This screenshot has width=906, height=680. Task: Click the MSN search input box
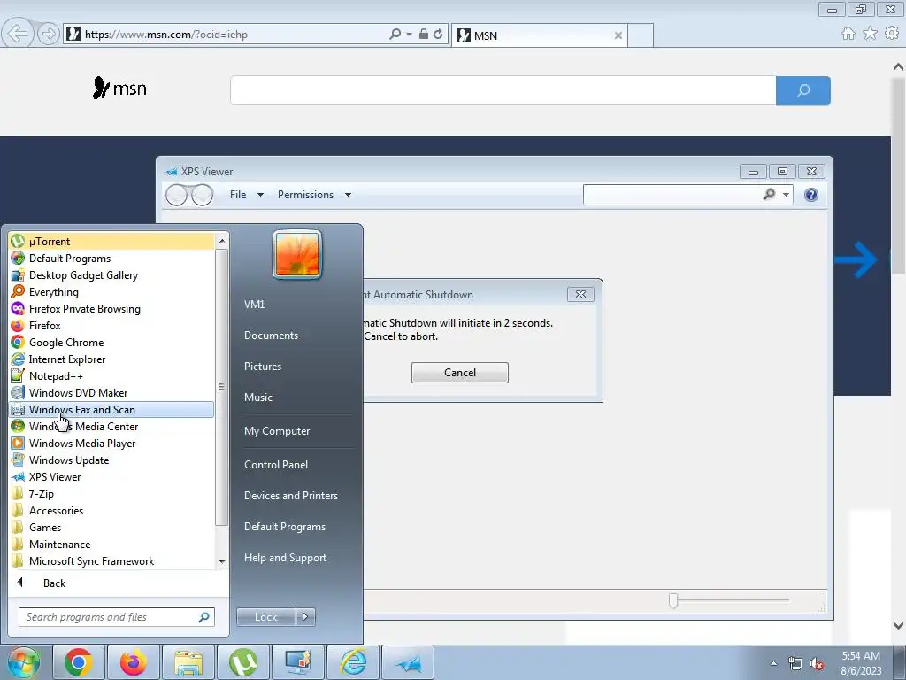pos(503,91)
